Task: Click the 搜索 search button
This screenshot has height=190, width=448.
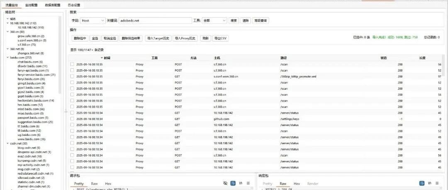Action: point(234,21)
